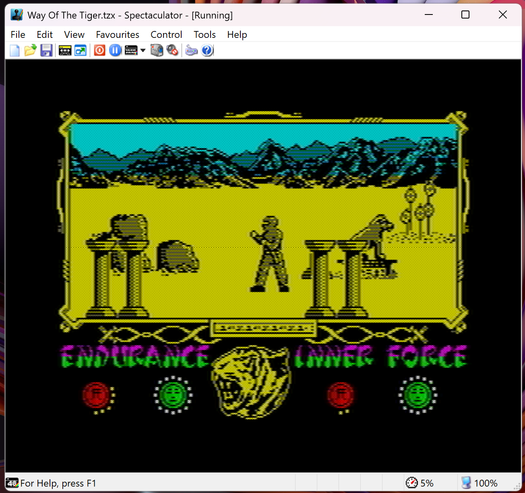
Task: Click the New file toolbar icon
Action: pyautogui.click(x=14, y=51)
